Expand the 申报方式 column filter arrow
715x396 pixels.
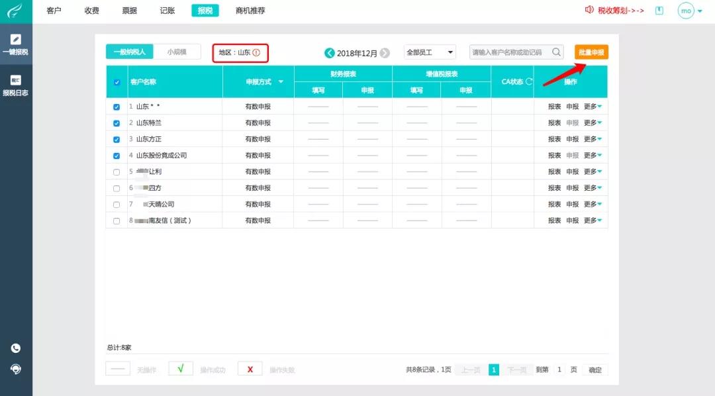coord(281,81)
